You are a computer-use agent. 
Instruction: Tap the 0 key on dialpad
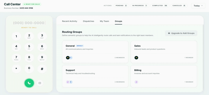[x=29, y=69]
